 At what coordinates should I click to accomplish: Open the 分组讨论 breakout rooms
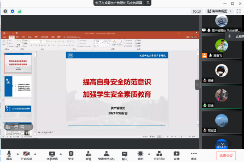click(x=159, y=155)
